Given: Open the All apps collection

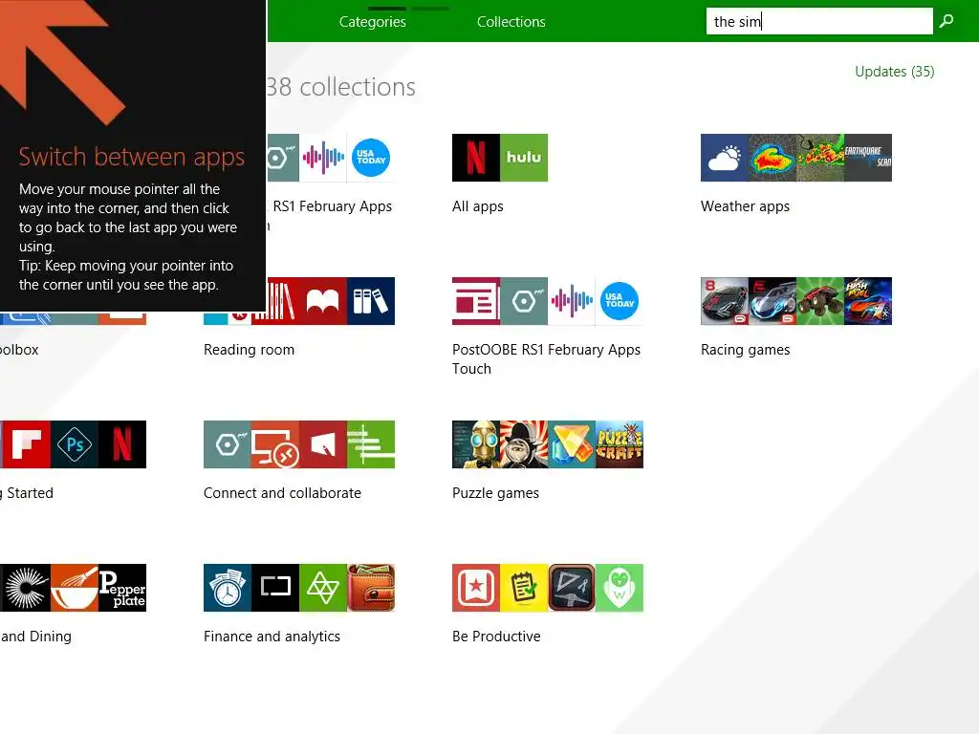Looking at the screenshot, I should click(478, 206).
